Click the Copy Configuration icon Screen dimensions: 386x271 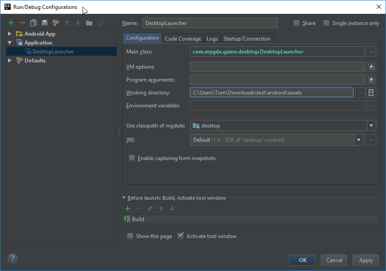tap(33, 23)
